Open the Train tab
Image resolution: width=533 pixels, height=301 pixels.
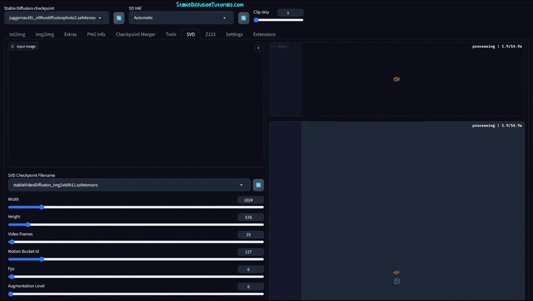171,34
